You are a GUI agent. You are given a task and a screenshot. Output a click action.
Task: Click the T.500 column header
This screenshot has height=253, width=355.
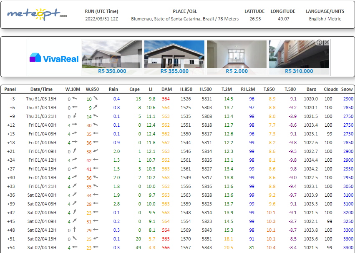click(290, 89)
